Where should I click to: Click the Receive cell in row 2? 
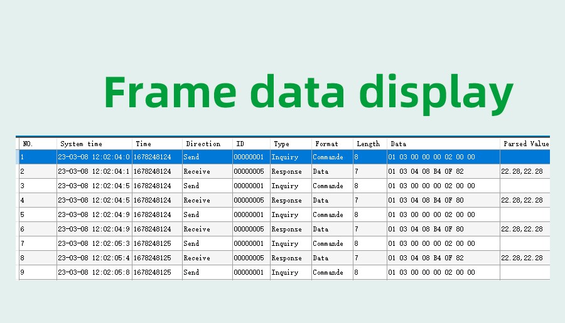[197, 171]
